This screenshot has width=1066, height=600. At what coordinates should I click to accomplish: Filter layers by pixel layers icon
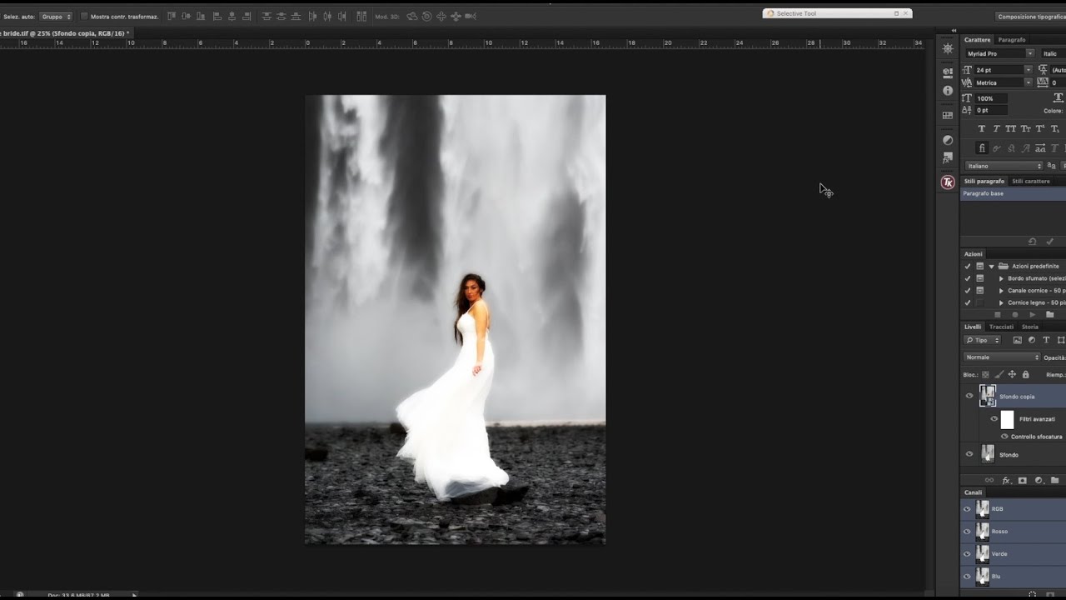(1017, 340)
